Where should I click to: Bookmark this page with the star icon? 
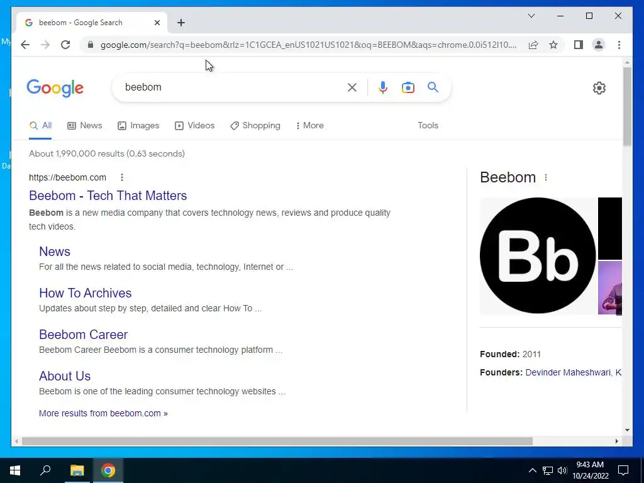(x=553, y=45)
